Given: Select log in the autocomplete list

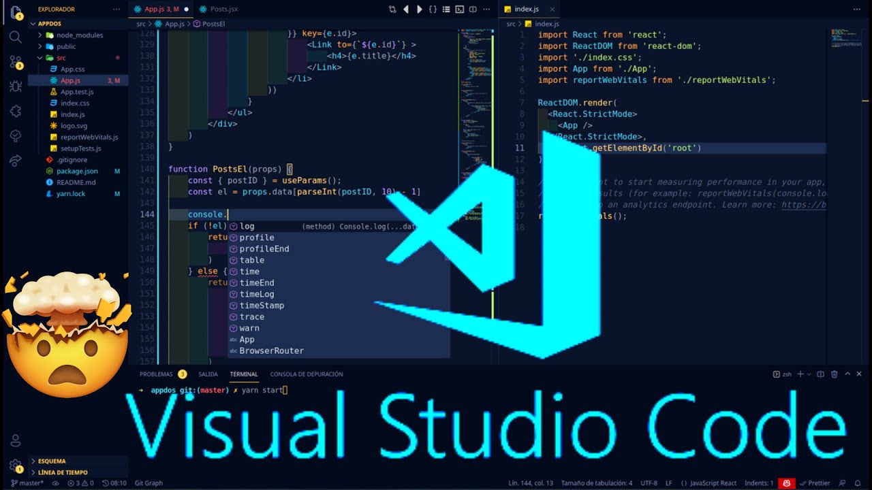Looking at the screenshot, I should click(339, 227).
